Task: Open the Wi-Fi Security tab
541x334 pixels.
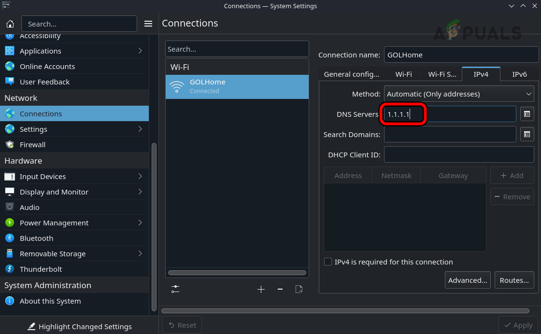Action: pyautogui.click(x=442, y=74)
